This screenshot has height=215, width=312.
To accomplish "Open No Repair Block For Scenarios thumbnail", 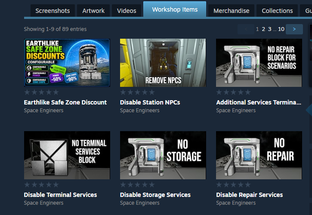I will pyautogui.click(x=259, y=63).
